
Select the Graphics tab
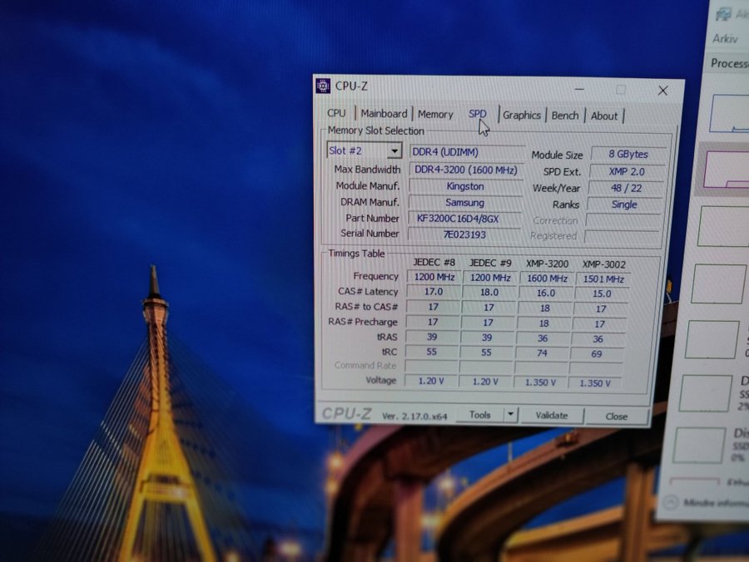[522, 116]
